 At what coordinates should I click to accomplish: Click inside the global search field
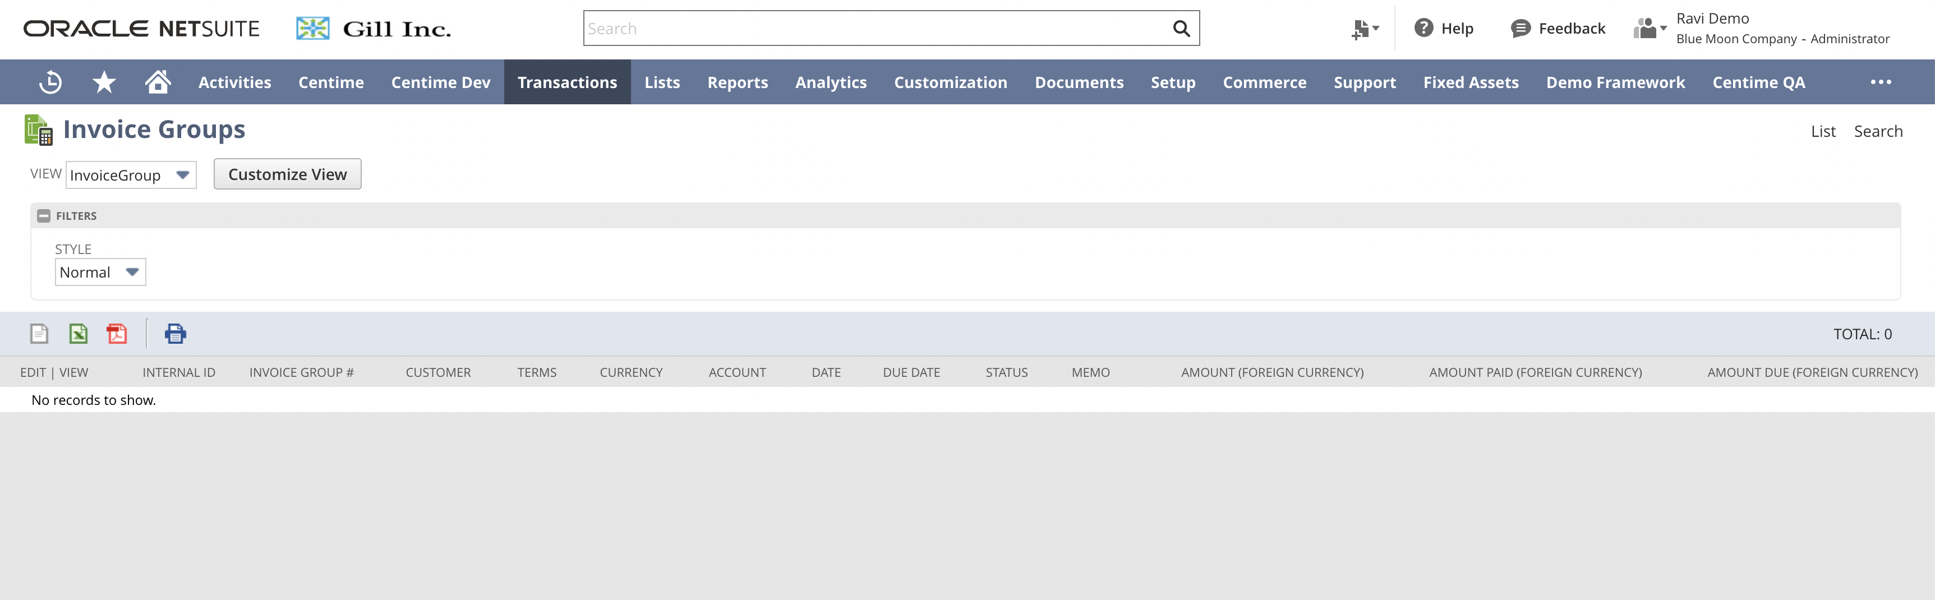pos(826,28)
